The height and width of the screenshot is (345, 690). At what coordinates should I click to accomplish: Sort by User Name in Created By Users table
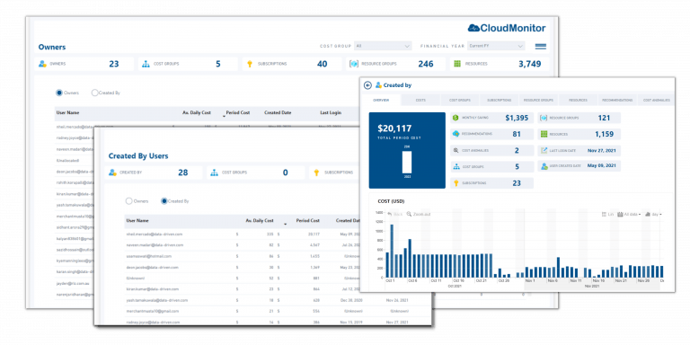point(137,220)
